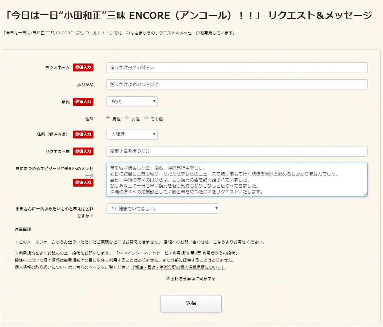This screenshot has height=327, width=383.
Task: Click the ふりがな field label
Action: (85, 85)
